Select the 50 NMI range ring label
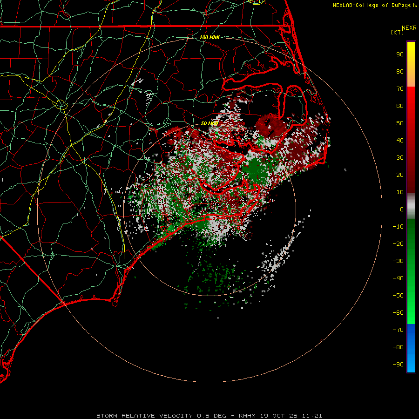 pyautogui.click(x=209, y=123)
